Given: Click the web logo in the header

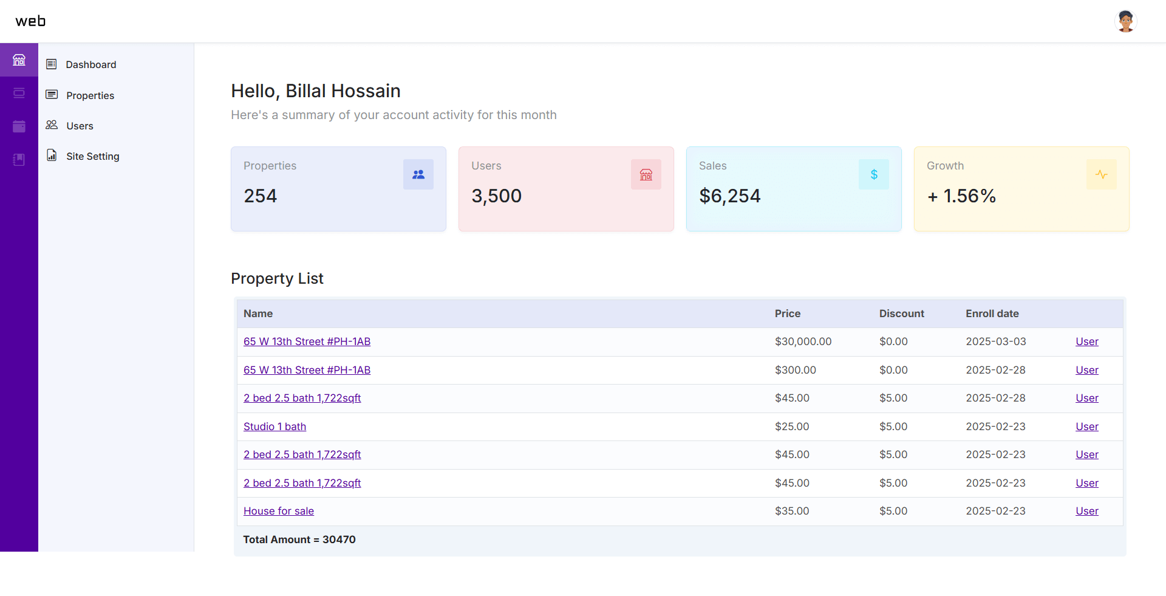Looking at the screenshot, I should coord(30,21).
